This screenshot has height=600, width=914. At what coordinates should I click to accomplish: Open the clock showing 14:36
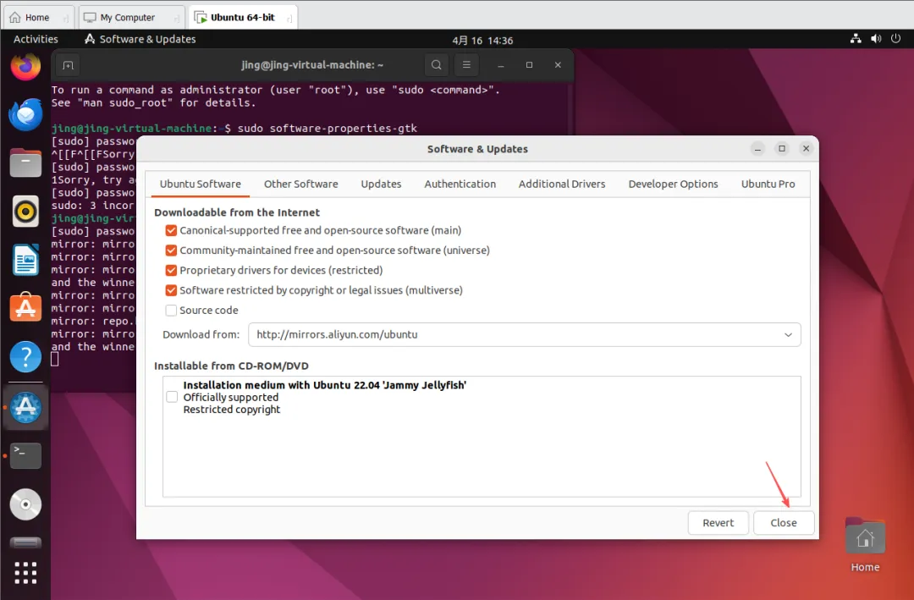(482, 41)
